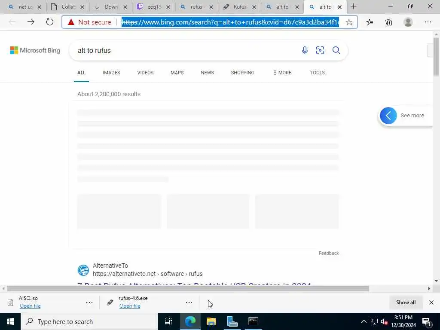Close the zeq15 tab
The width and height of the screenshot is (440, 330).
(168, 7)
